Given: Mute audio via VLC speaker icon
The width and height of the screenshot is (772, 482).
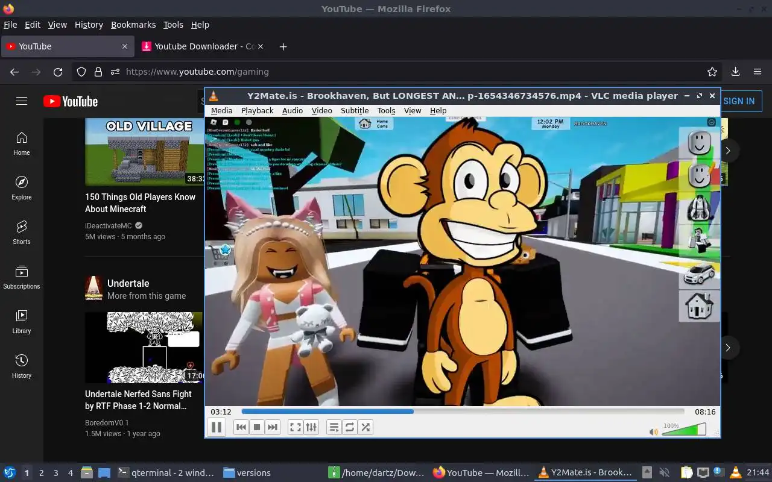Looking at the screenshot, I should 653,431.
